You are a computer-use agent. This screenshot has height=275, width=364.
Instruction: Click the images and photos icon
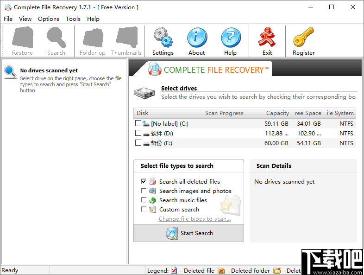click(152, 191)
